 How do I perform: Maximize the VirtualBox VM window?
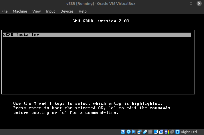[191, 3]
